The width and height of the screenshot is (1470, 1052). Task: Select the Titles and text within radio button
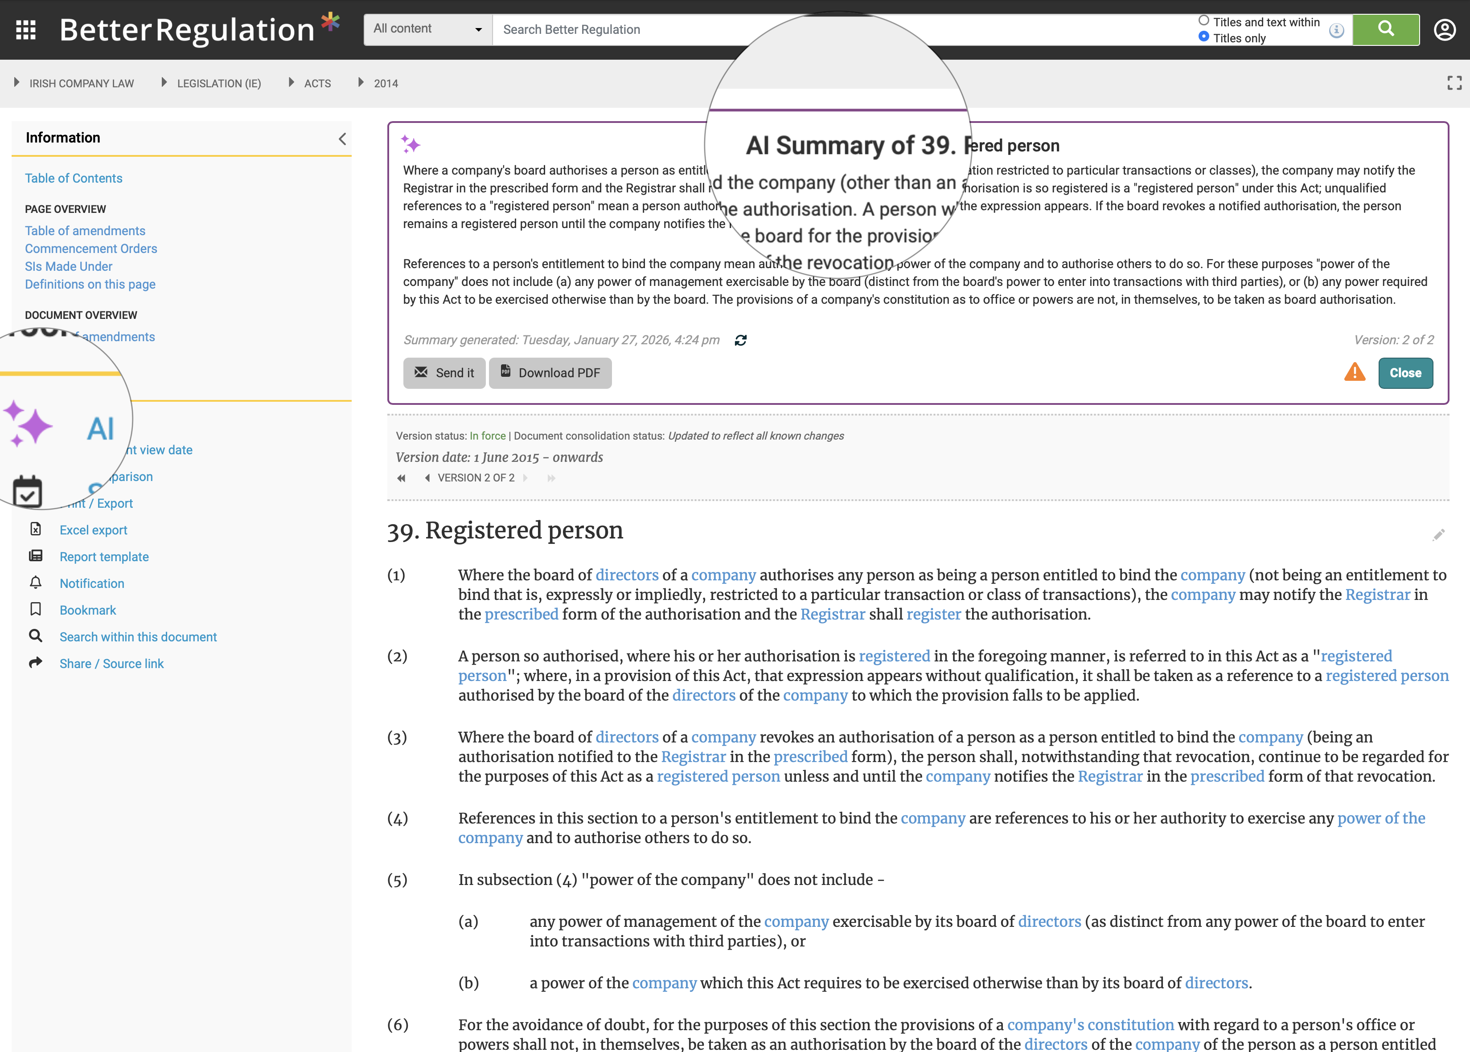[x=1205, y=20]
